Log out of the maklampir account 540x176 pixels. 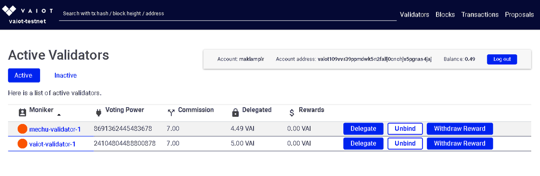click(502, 59)
